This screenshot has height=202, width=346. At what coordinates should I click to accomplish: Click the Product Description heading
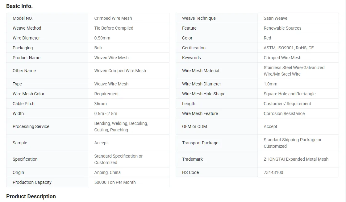click(x=31, y=196)
